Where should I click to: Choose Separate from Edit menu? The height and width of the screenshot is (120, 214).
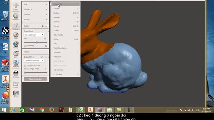point(66,52)
